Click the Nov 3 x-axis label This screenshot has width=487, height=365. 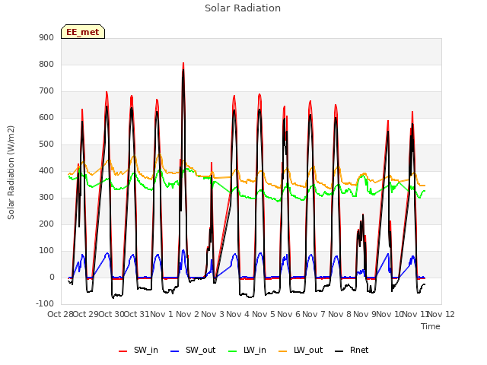coord(213,314)
